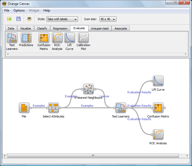Click the 'ROC Analysis' canvas caption
192x166 pixels.
tap(158, 143)
